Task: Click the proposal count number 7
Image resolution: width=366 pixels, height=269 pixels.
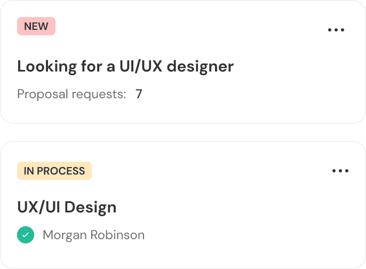Action: click(x=139, y=94)
